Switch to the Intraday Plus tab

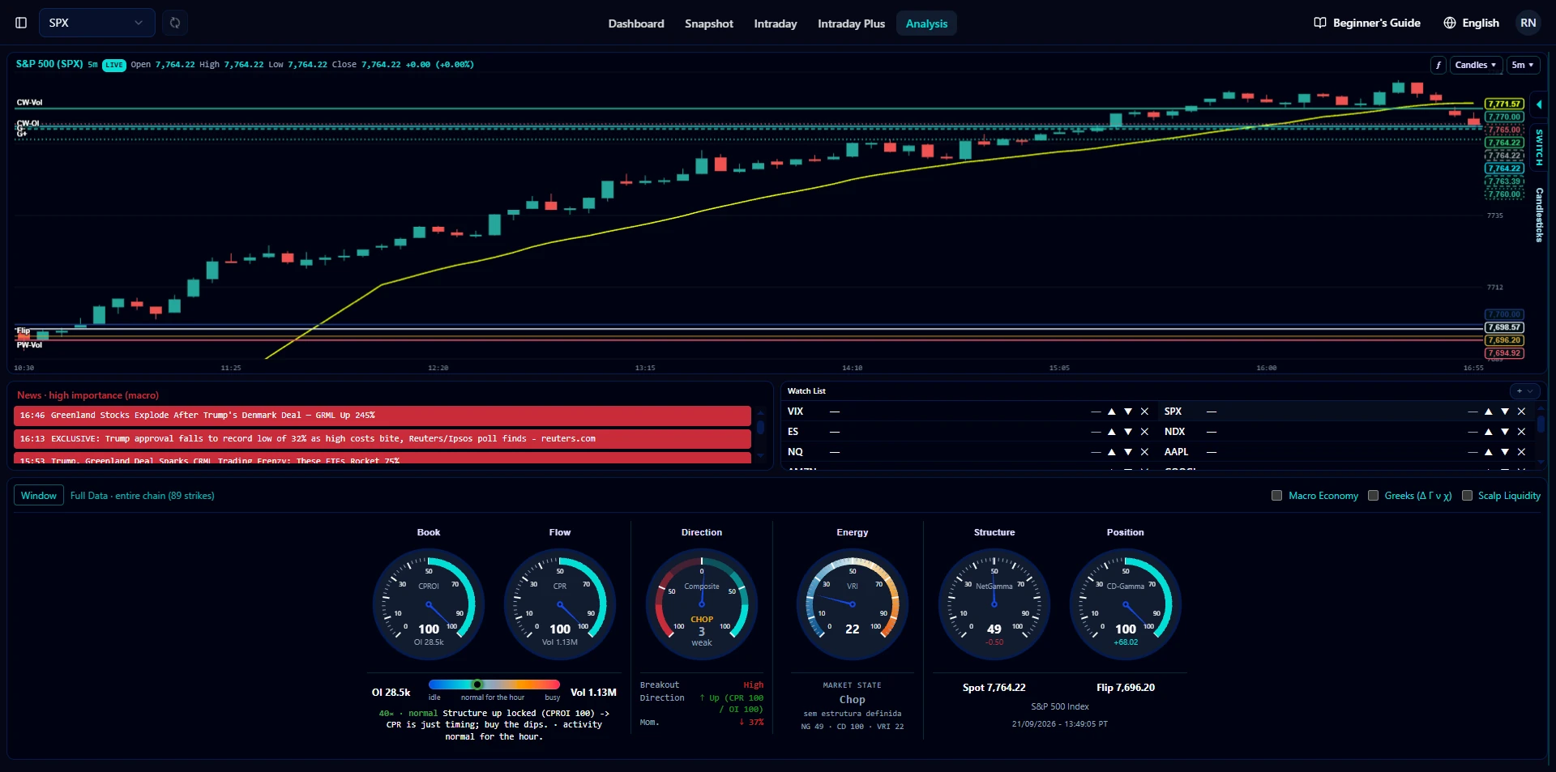coord(851,23)
